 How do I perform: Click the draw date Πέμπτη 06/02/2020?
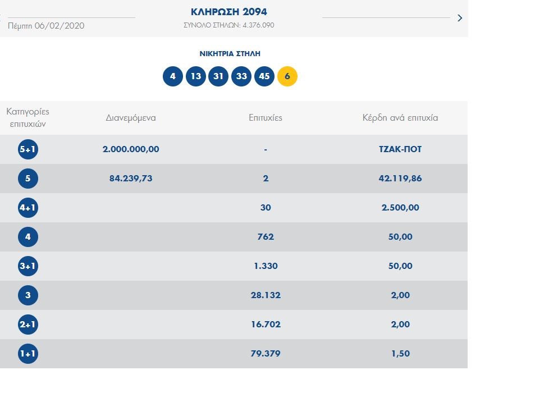tap(46, 26)
